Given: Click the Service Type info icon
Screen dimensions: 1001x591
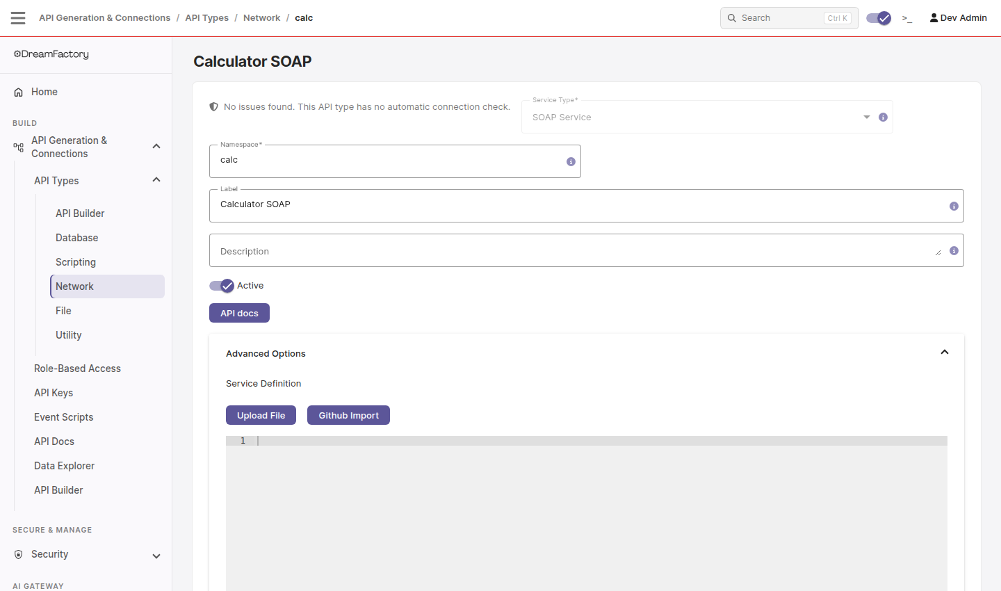Looking at the screenshot, I should (x=883, y=117).
